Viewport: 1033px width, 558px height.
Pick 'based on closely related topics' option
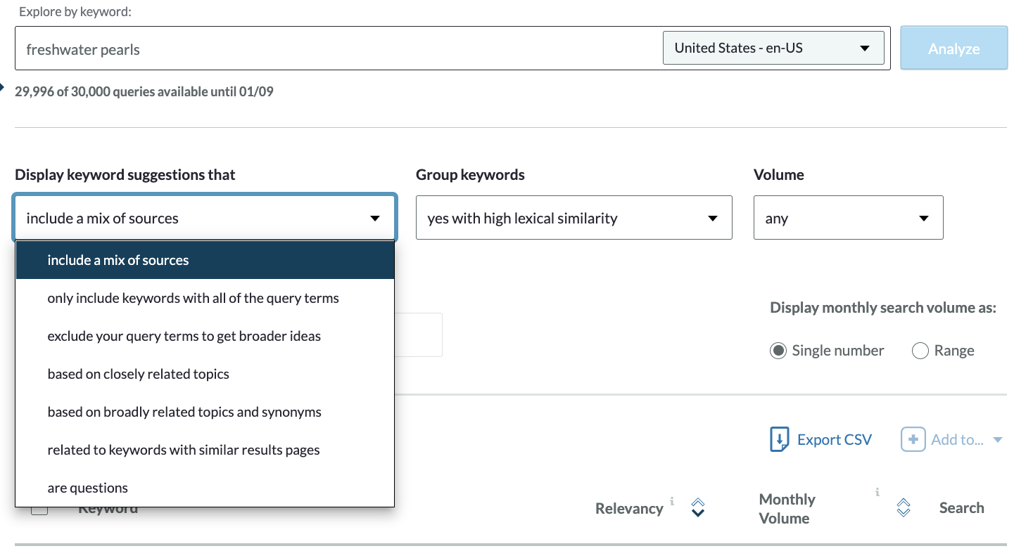(x=138, y=374)
